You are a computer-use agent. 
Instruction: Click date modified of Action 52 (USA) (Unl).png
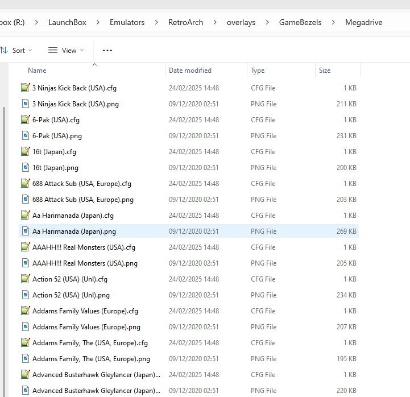[x=193, y=295]
